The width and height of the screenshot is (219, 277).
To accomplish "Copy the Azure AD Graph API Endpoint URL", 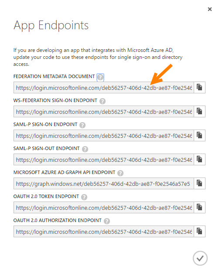I will [x=199, y=183].
